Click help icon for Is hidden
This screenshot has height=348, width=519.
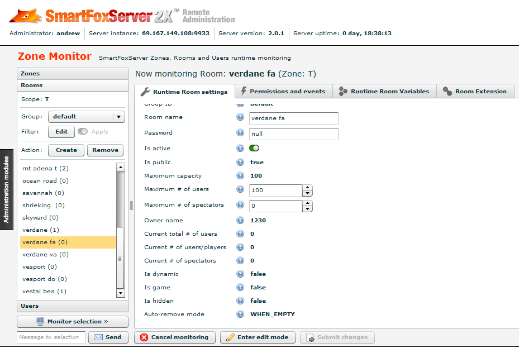(x=240, y=301)
